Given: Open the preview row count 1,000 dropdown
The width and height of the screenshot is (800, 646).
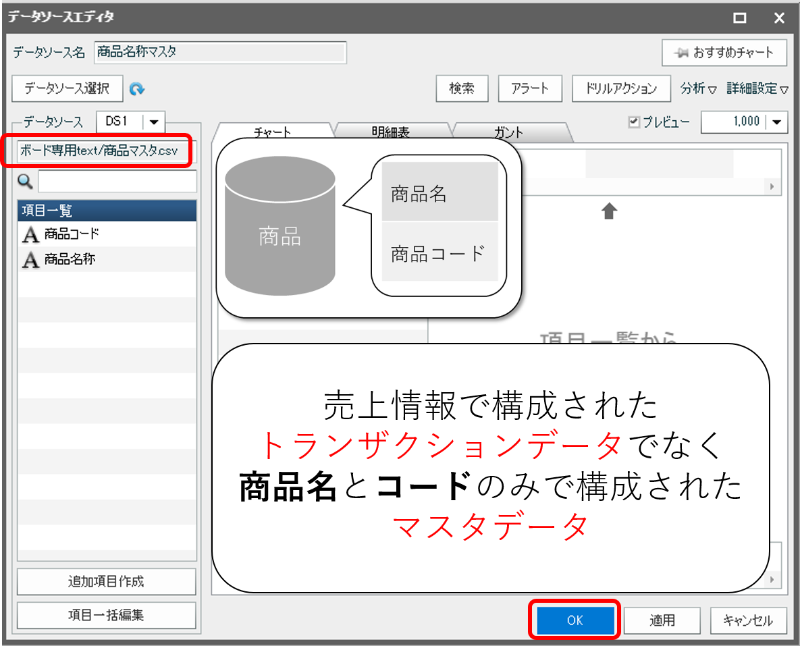Looking at the screenshot, I should click(776, 122).
